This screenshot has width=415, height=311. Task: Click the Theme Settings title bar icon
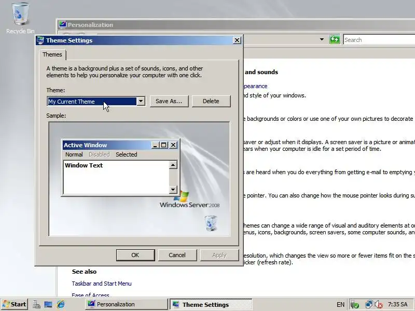(40, 40)
